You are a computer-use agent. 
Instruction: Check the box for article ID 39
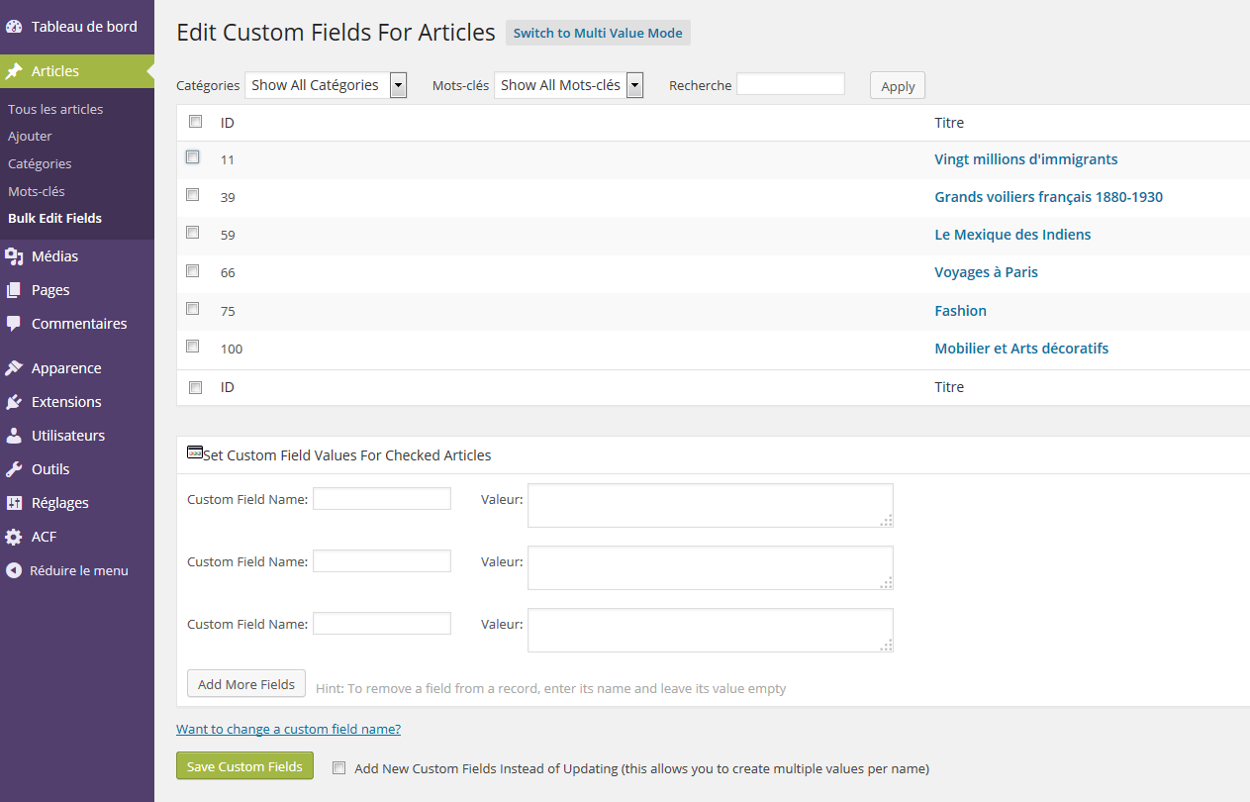(x=193, y=195)
